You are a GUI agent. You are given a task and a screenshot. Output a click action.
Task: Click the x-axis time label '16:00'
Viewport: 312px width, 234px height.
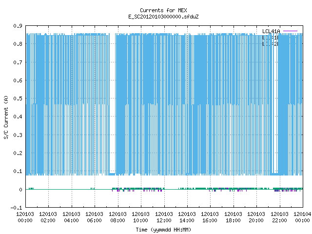[x=210, y=220]
